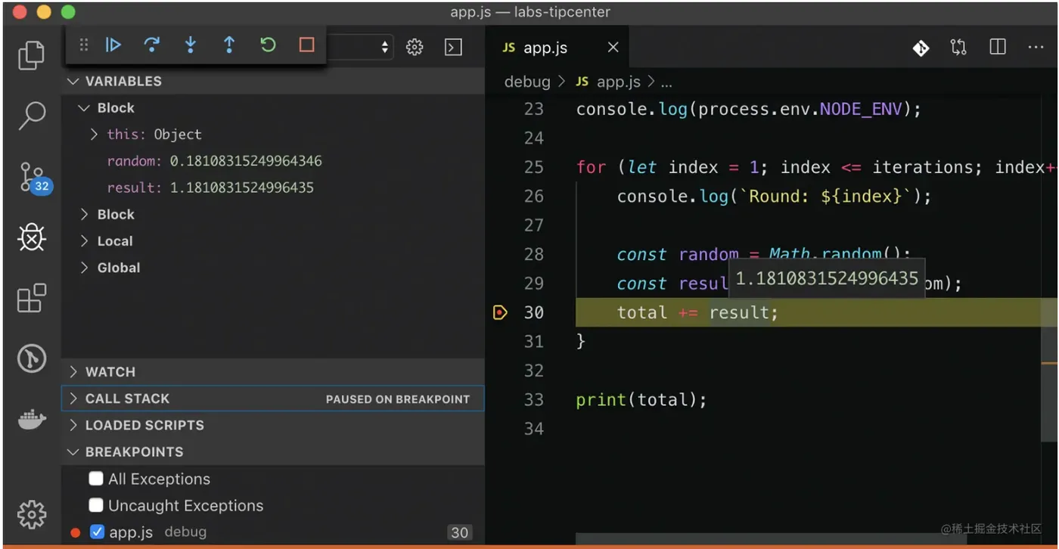The width and height of the screenshot is (1059, 549).
Task: Close the app.js editor tab
Action: pos(613,47)
